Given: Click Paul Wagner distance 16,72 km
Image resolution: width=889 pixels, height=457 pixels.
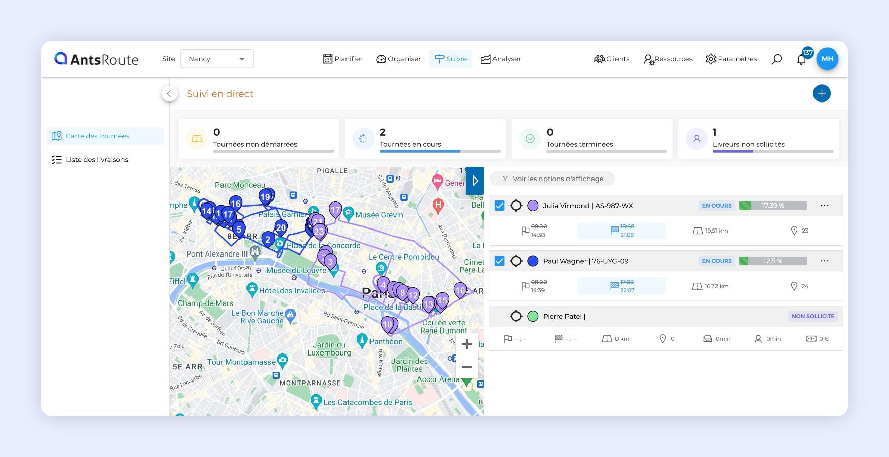Looking at the screenshot, I should tap(710, 286).
